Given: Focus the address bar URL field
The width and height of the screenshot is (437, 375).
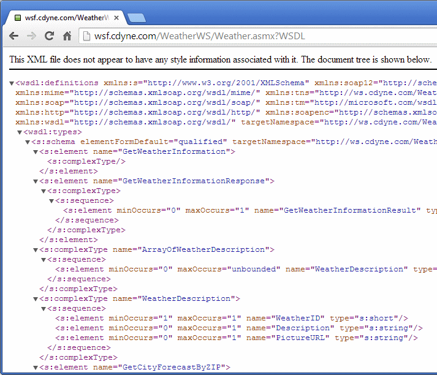Looking at the screenshot, I should point(258,36).
